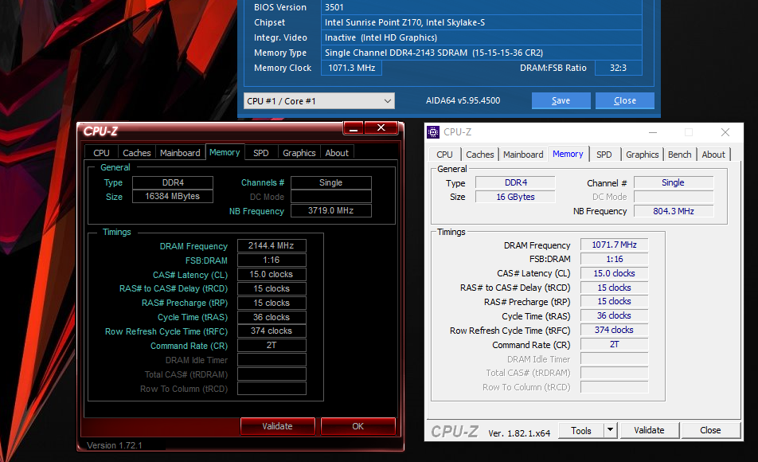Click Size field showing 16 GBytes
The height and width of the screenshot is (462, 758).
[515, 197]
